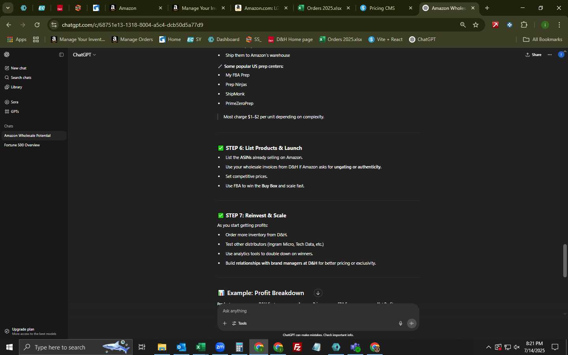Open the zoom magnifier icon in address bar
The image size is (568, 355).
tap(463, 25)
